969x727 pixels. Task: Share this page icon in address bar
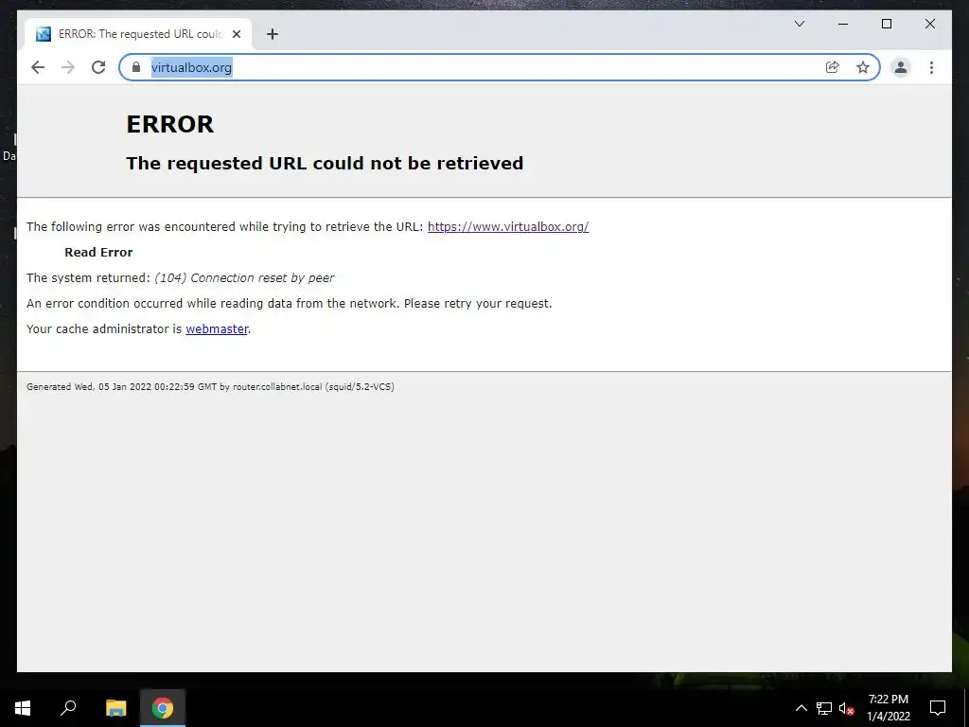[x=833, y=67]
